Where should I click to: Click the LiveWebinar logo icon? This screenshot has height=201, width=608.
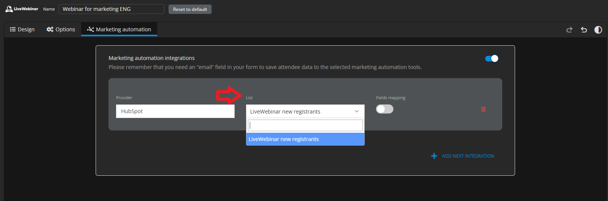[9, 9]
